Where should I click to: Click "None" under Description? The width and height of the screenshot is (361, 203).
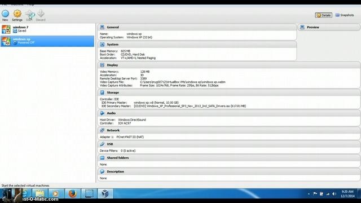[103, 178]
